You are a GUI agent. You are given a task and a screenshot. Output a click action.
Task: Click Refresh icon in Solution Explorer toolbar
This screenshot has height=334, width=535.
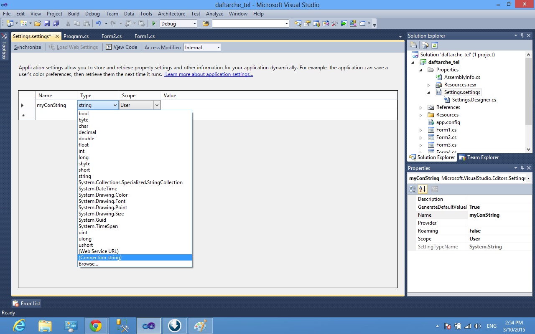(435, 46)
